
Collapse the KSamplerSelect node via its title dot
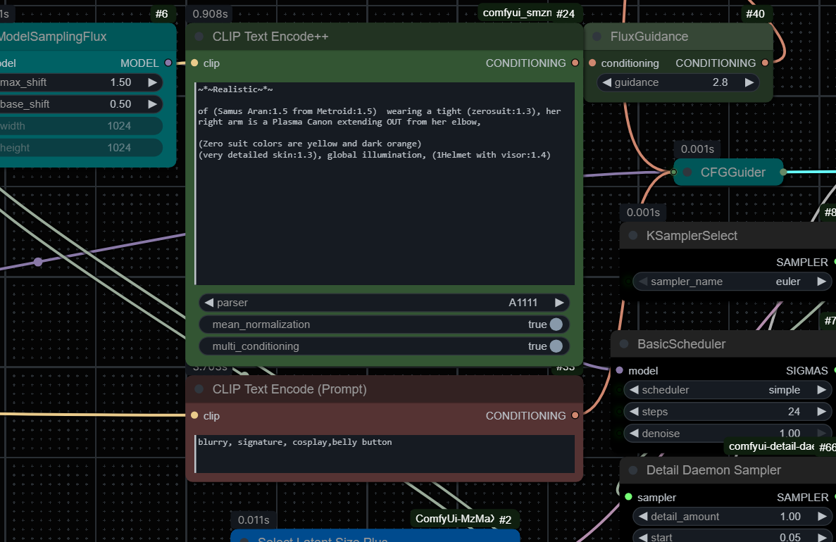pyautogui.click(x=633, y=236)
